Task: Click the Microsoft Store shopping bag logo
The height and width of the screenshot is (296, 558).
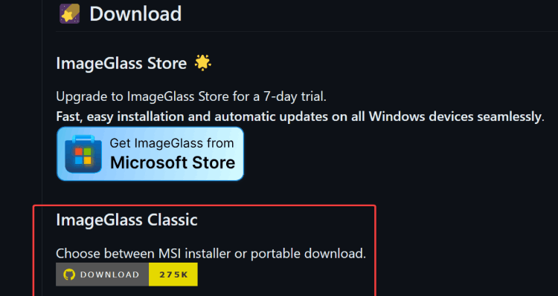Action: click(83, 154)
